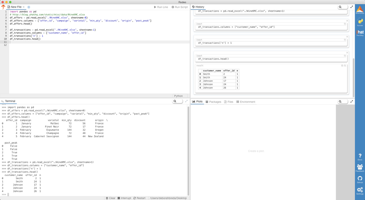
Task: Open the Python Tutorials sidebar icon
Action: (360, 22)
